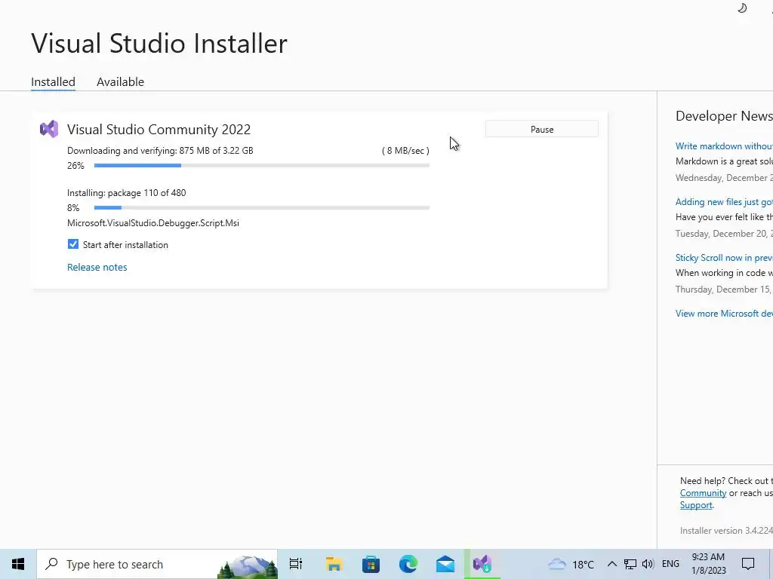Click the search magnifier icon in the taskbar
Viewport: 773px width, 579px height.
click(x=51, y=564)
